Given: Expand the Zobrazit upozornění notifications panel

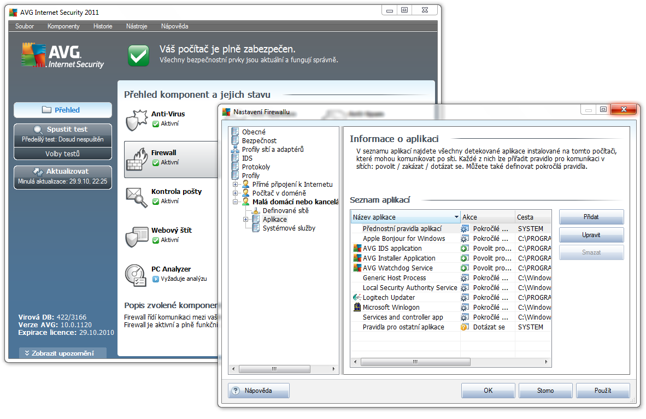Looking at the screenshot, I should pos(63,353).
